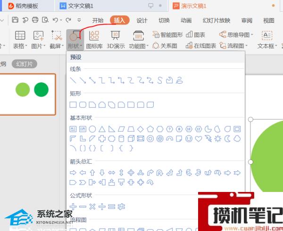Click the Undo arrow icon
This screenshot has height=231, width=283.
56,20
